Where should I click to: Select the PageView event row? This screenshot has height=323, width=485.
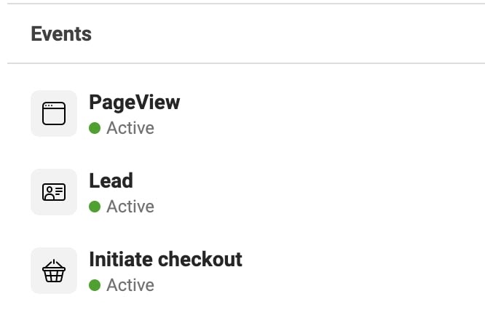(246, 113)
